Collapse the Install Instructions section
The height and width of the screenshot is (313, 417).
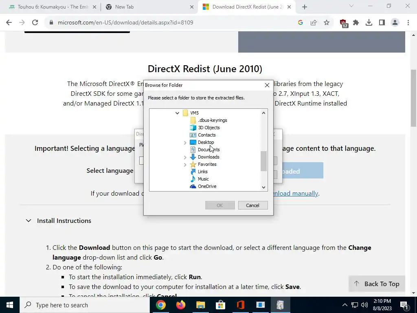29,220
